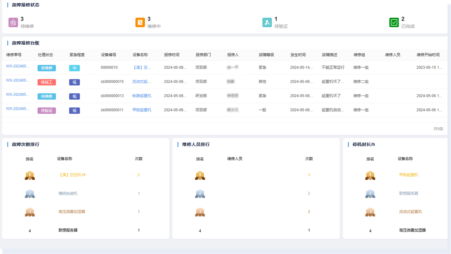Click the purple 待验证 status tag in the table

click(47, 110)
